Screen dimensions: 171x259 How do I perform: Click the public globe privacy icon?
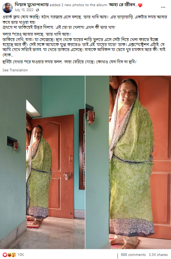[x=37, y=10]
